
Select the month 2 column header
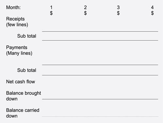85,8
